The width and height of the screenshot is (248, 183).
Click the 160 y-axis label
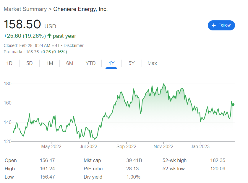tap(8, 103)
